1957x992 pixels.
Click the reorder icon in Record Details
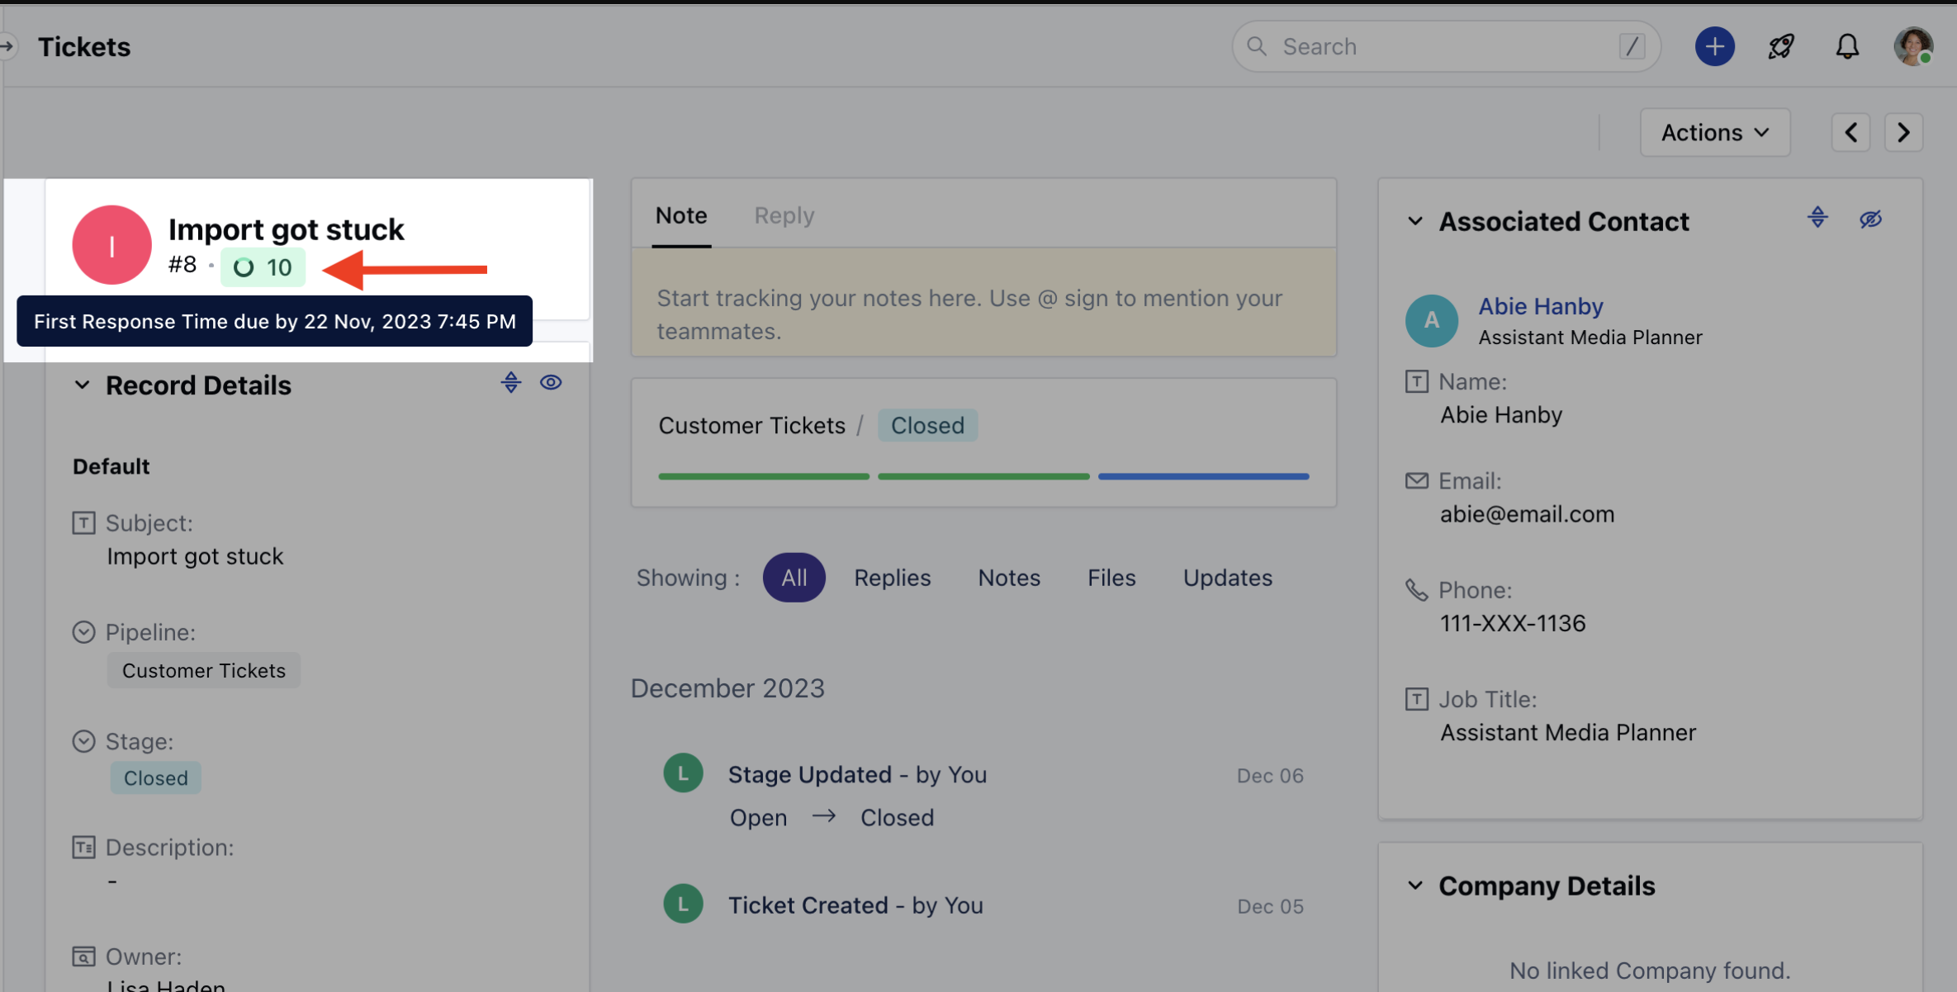pyautogui.click(x=511, y=383)
